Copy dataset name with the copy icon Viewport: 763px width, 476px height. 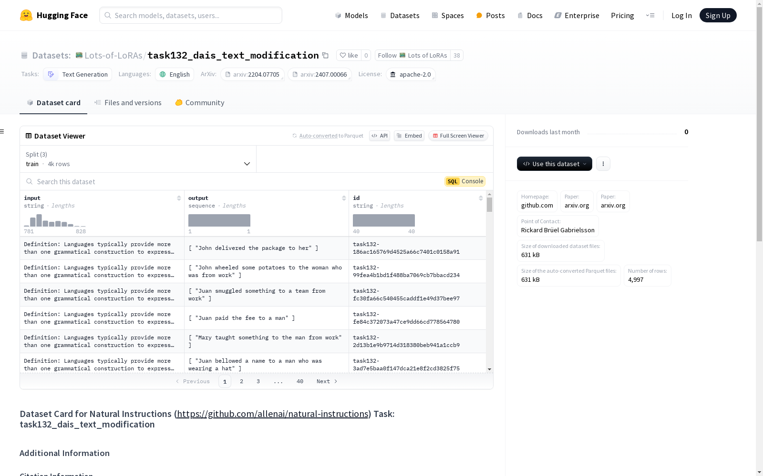(325, 55)
